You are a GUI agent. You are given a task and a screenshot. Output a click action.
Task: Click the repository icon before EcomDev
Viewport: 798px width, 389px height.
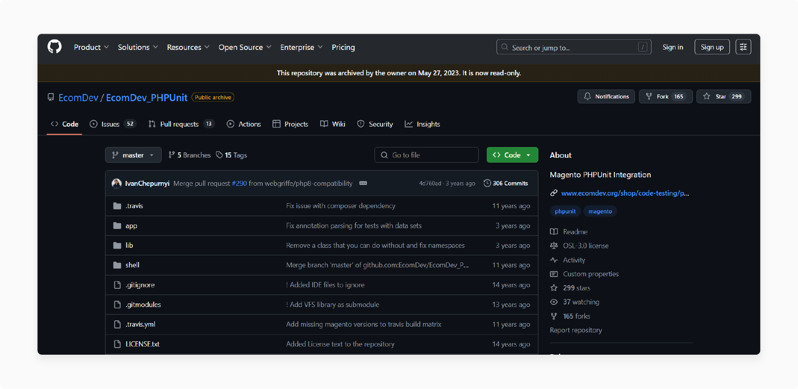coord(51,97)
